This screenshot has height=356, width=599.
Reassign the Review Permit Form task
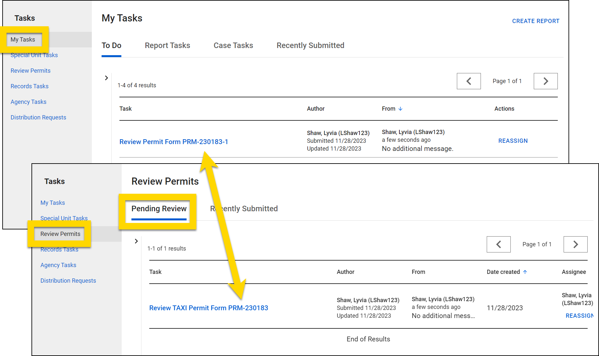pos(513,141)
